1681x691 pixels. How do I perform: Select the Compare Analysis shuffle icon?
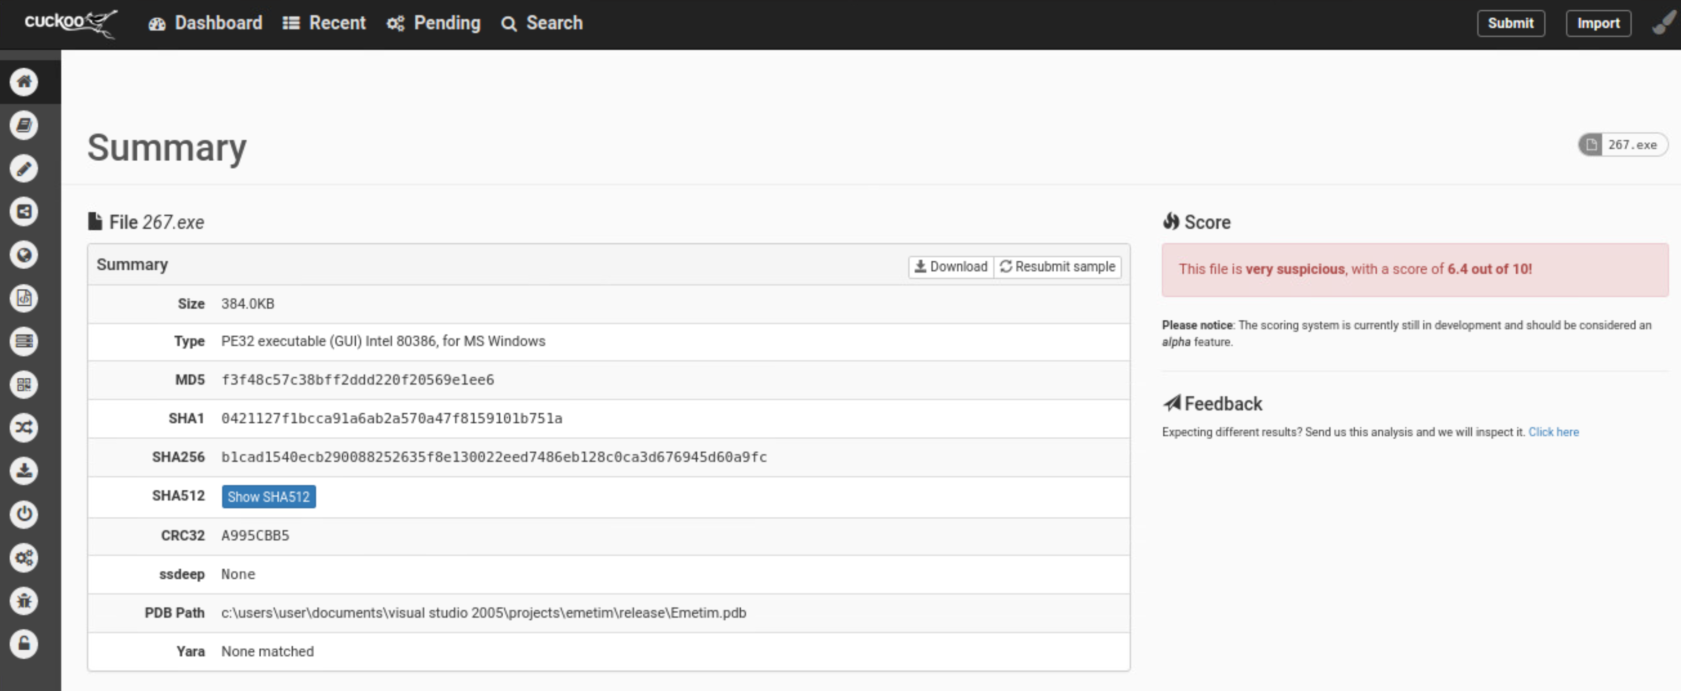click(x=24, y=428)
